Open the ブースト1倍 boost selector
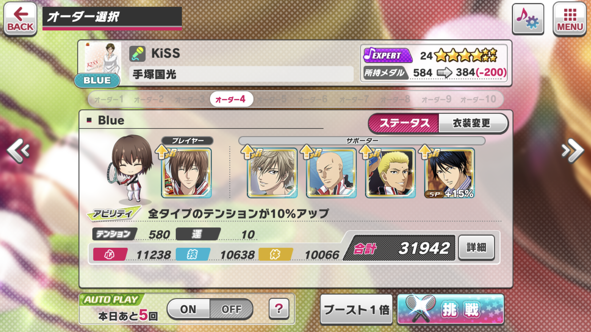 click(x=356, y=310)
